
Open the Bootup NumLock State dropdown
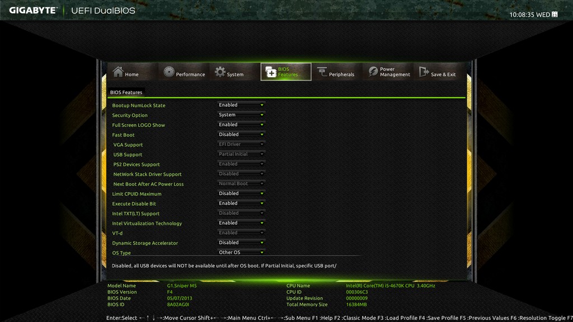pos(241,105)
